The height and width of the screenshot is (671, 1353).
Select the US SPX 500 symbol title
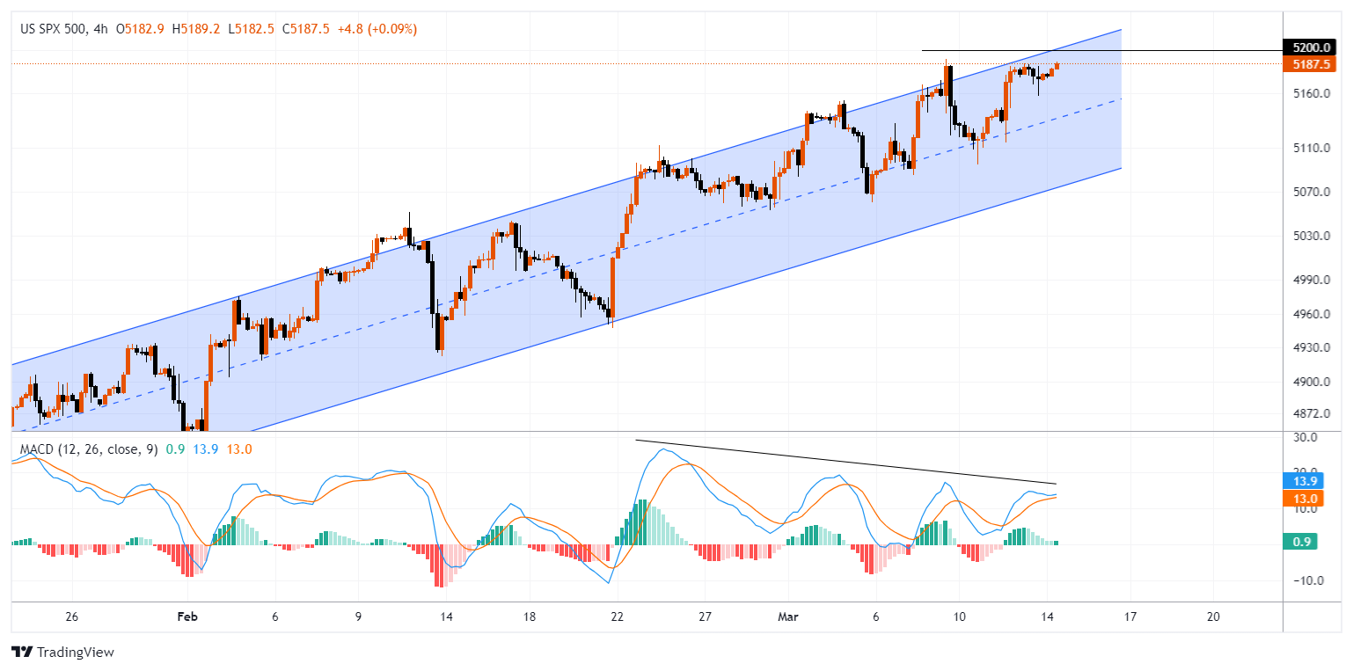54,29
